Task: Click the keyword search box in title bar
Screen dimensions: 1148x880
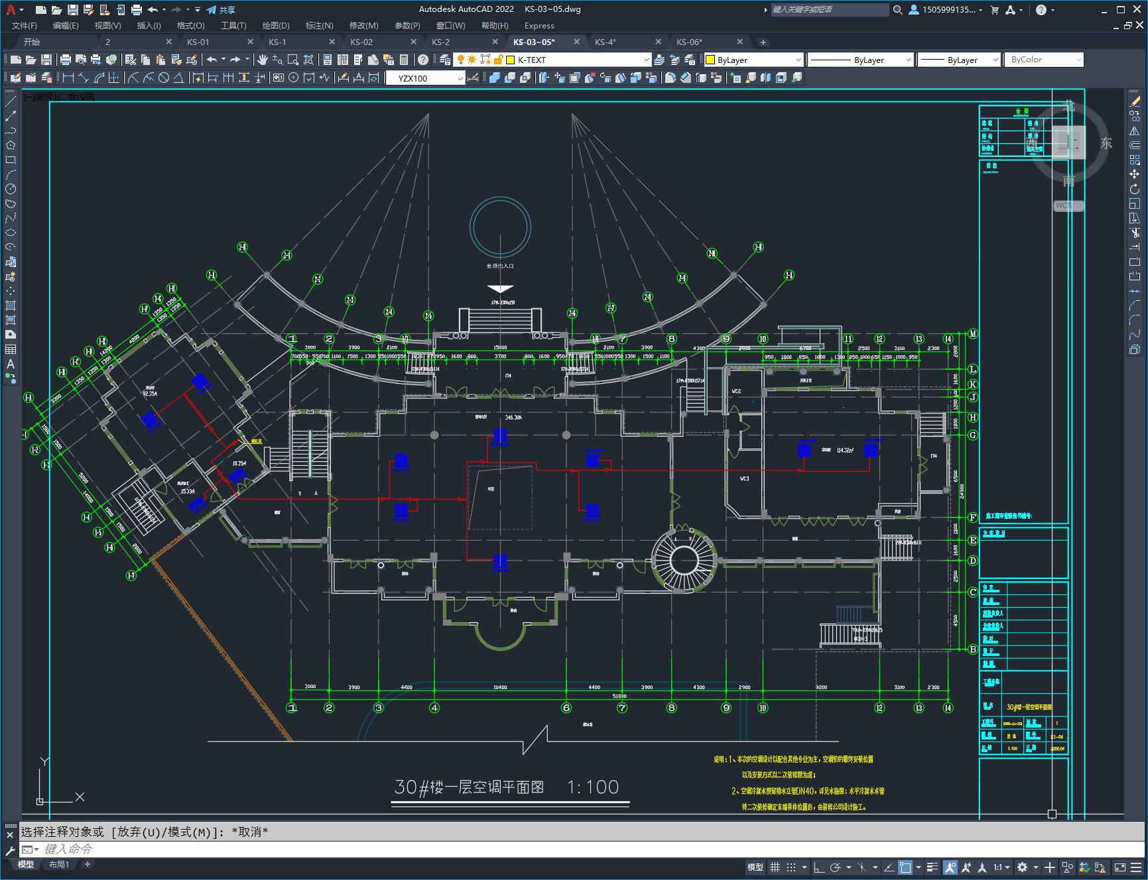Action: 830,9
